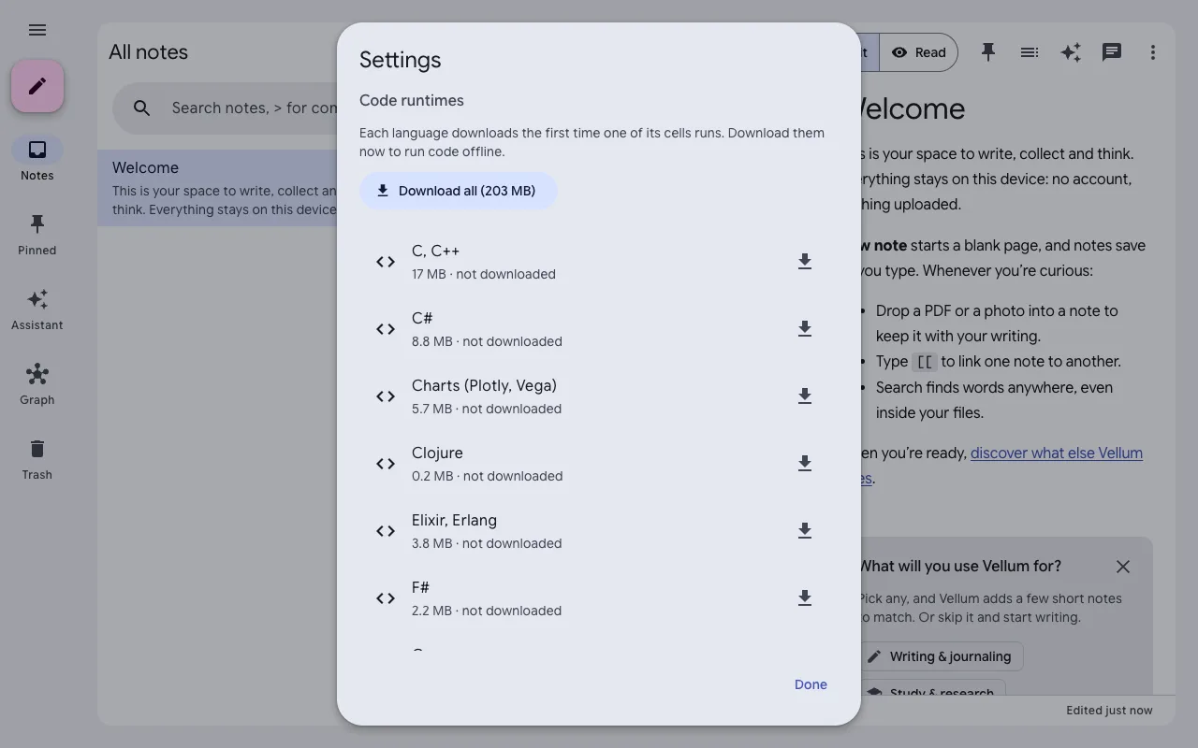Switch to Read mode
The height and width of the screenshot is (748, 1198).
coord(918,52)
